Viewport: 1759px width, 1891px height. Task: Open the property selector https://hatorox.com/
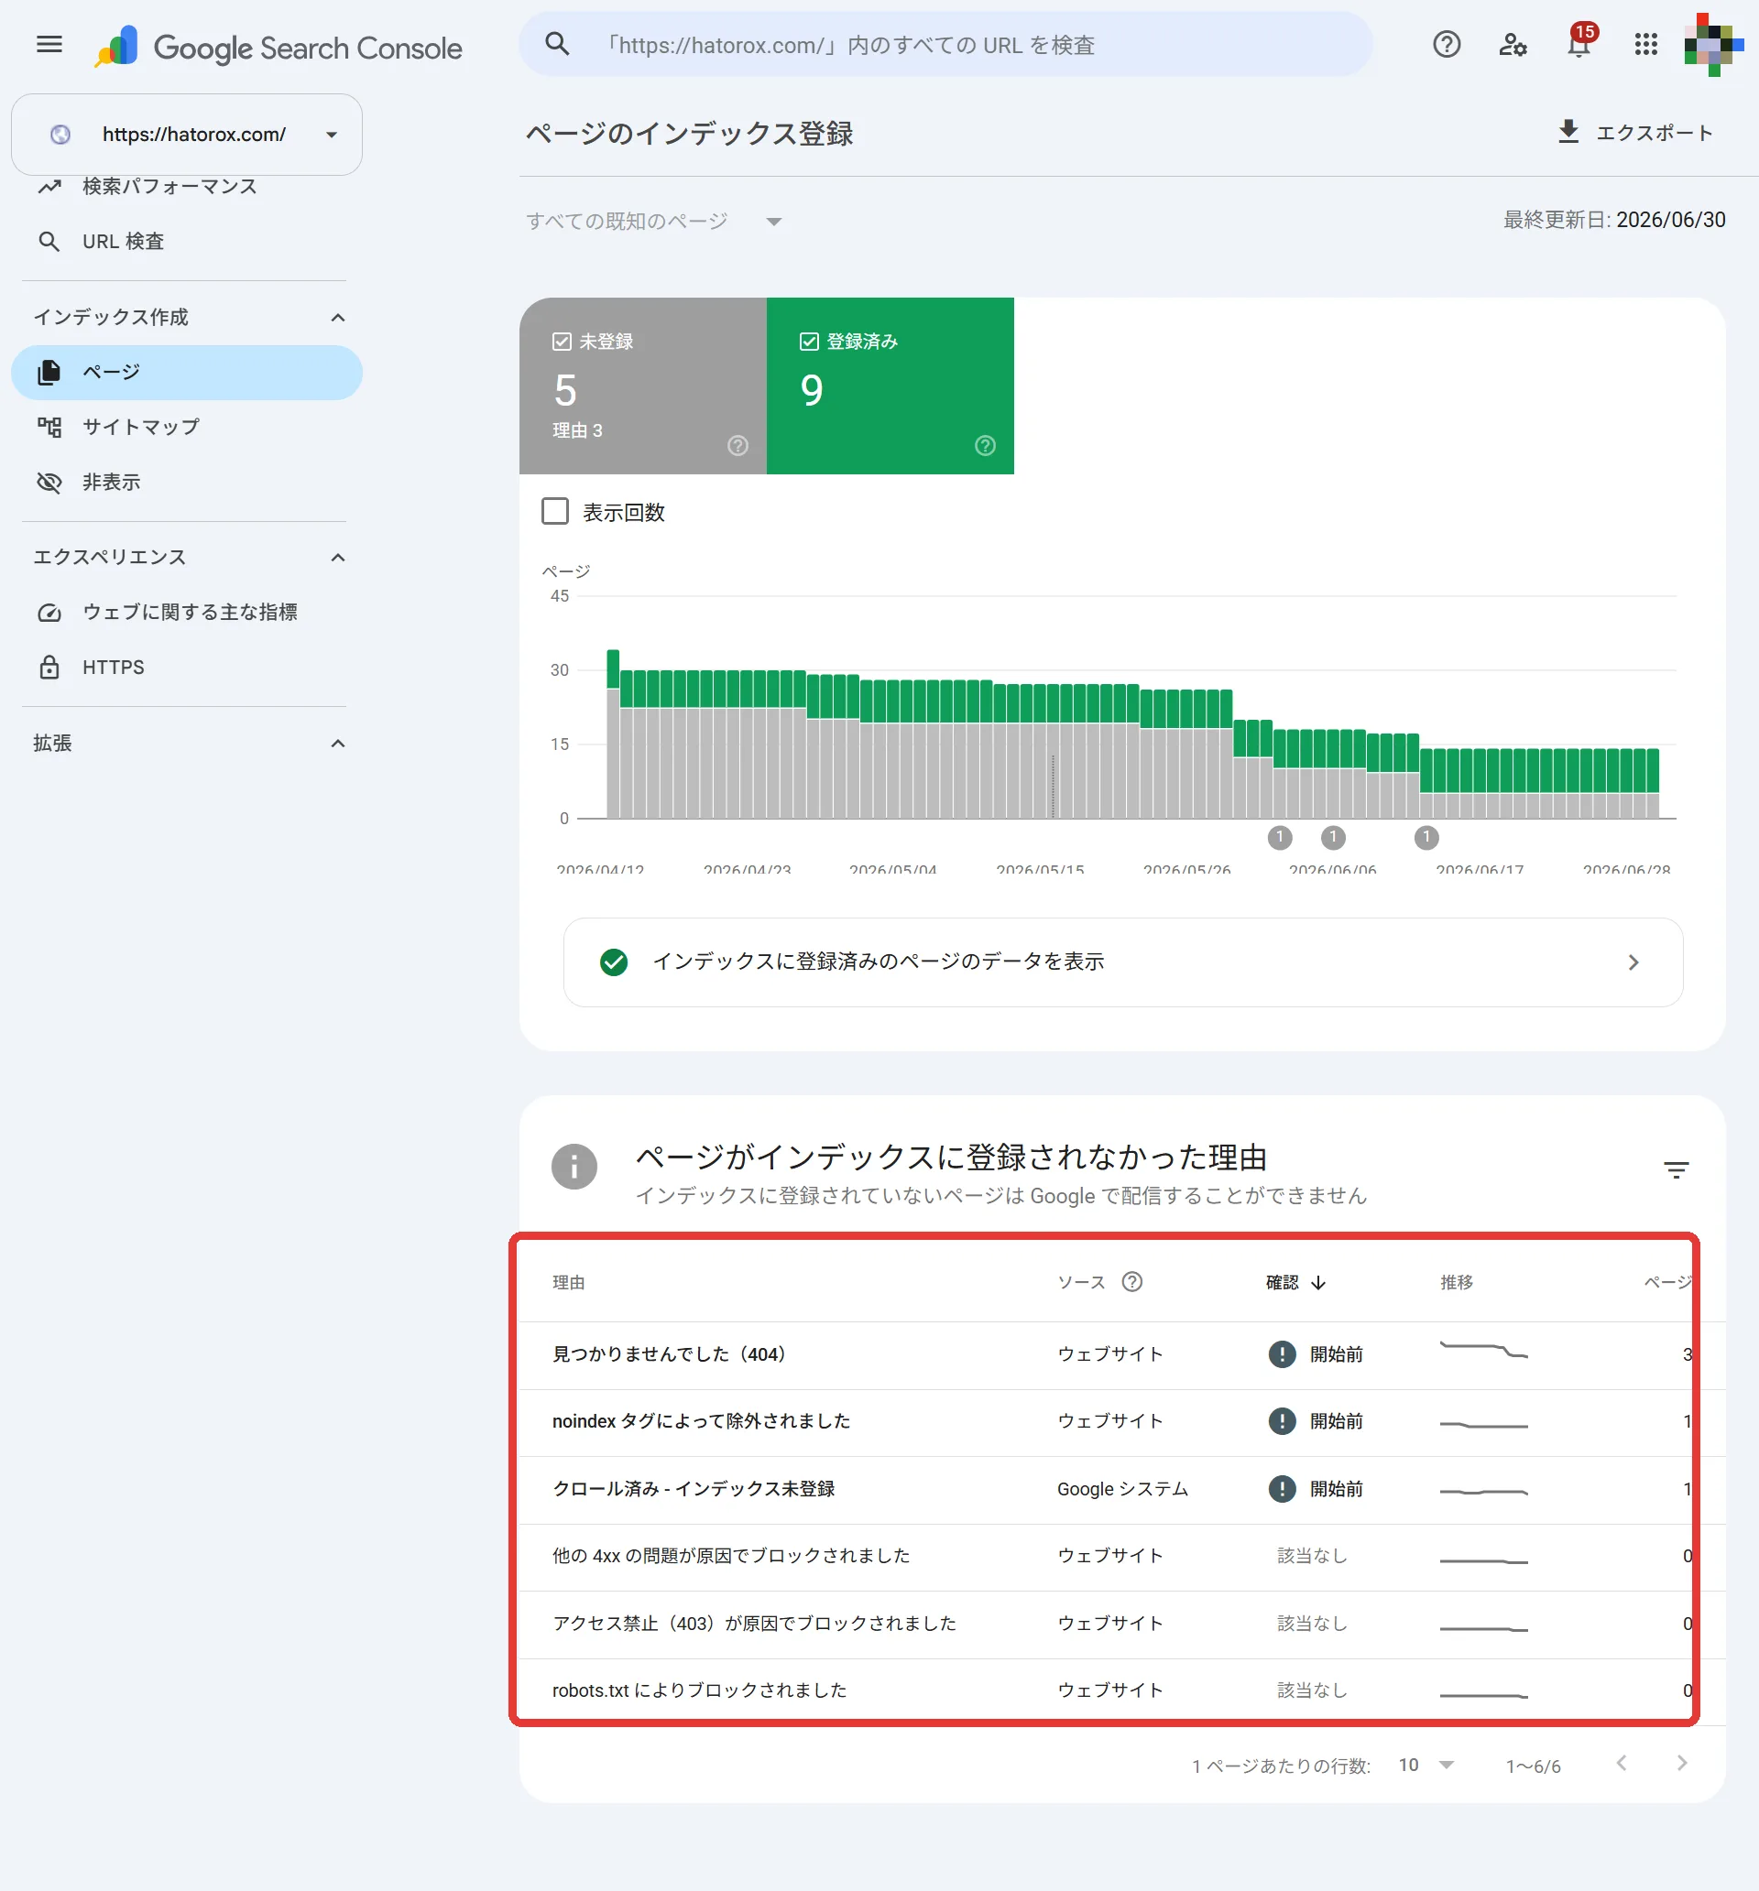pos(187,134)
